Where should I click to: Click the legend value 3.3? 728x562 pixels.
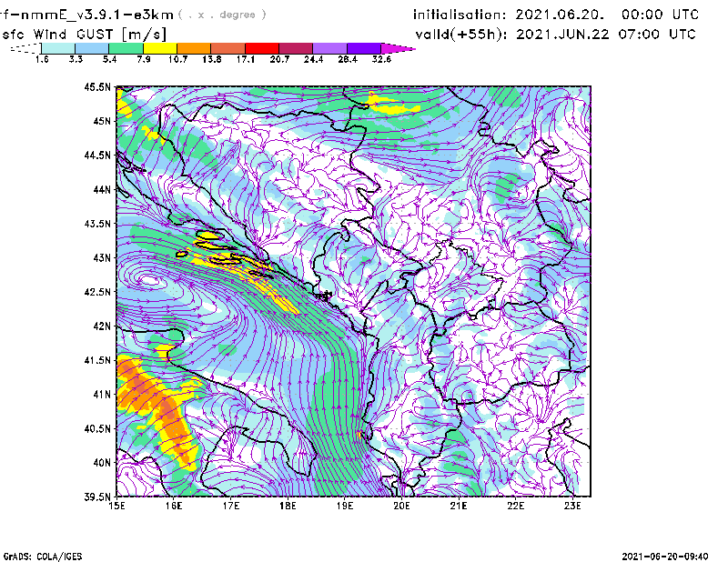pyautogui.click(x=76, y=59)
